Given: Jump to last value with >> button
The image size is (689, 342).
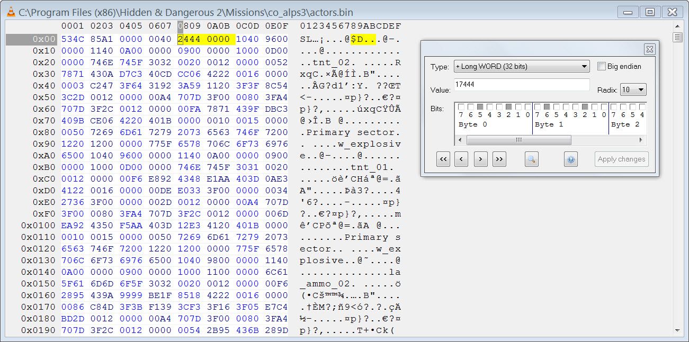Looking at the screenshot, I should click(x=499, y=159).
